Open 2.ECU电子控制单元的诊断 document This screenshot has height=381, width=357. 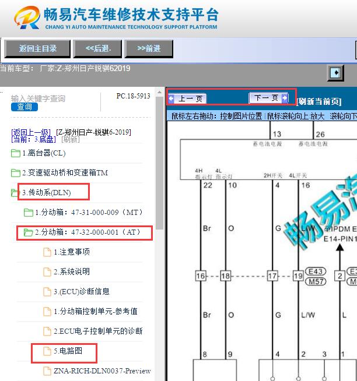[98, 331]
